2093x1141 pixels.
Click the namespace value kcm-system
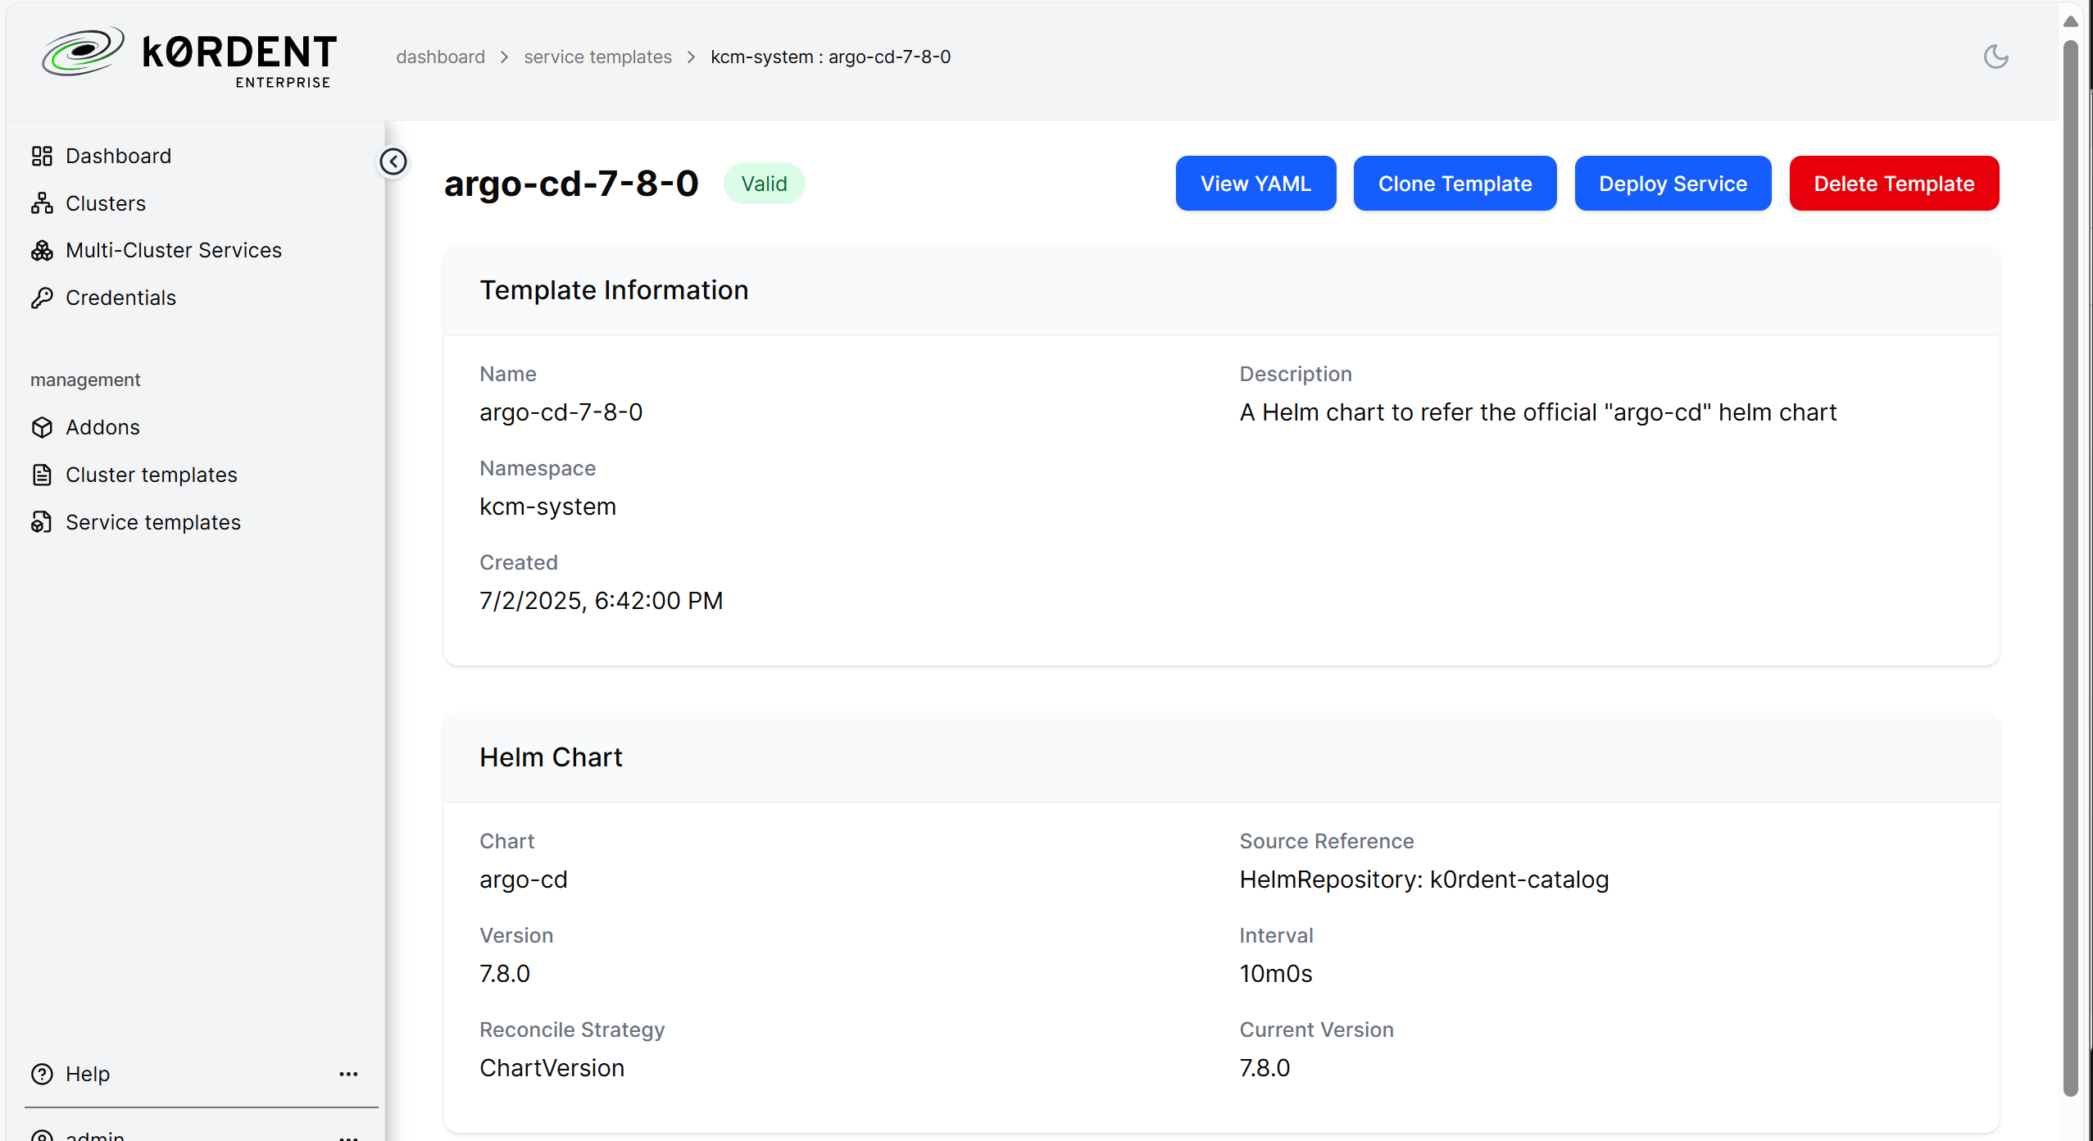point(547,507)
